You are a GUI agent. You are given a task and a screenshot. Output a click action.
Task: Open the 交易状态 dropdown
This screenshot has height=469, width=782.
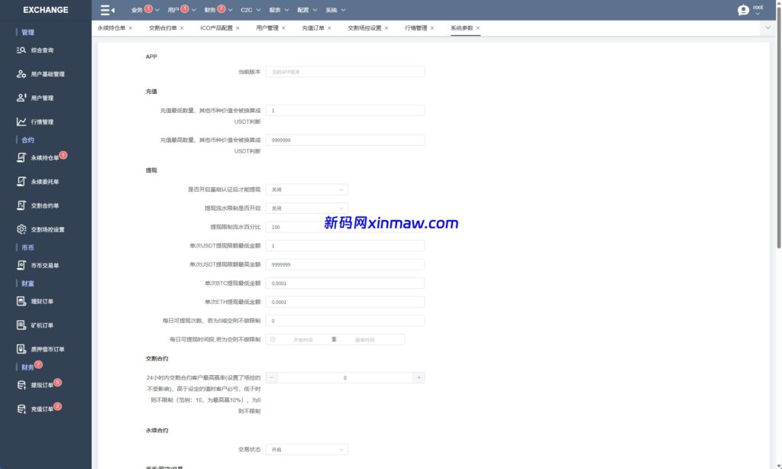pos(307,450)
